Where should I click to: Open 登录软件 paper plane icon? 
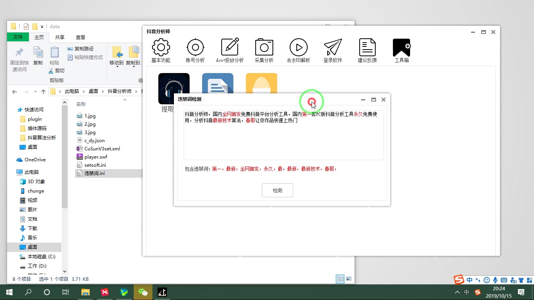coord(333,48)
